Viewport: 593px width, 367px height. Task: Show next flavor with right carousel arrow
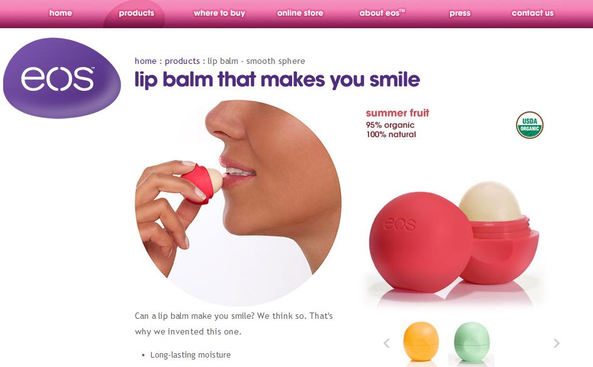[556, 343]
